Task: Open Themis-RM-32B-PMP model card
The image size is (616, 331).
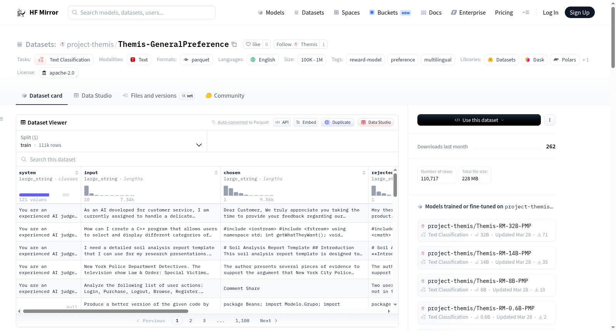Action: (486, 230)
